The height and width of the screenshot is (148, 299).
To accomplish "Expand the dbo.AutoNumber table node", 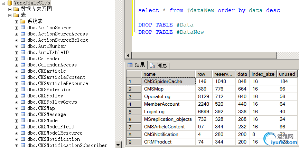I will coord(16,46).
